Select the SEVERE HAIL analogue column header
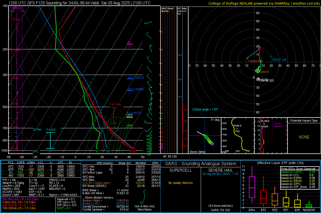 220,170
